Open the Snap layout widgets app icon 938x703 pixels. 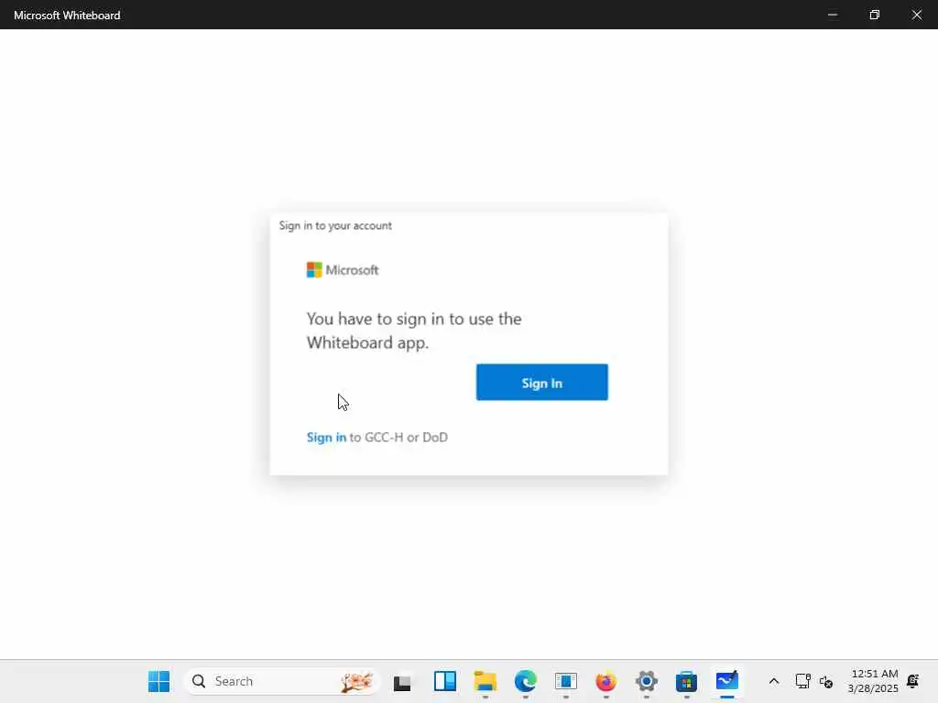click(445, 681)
